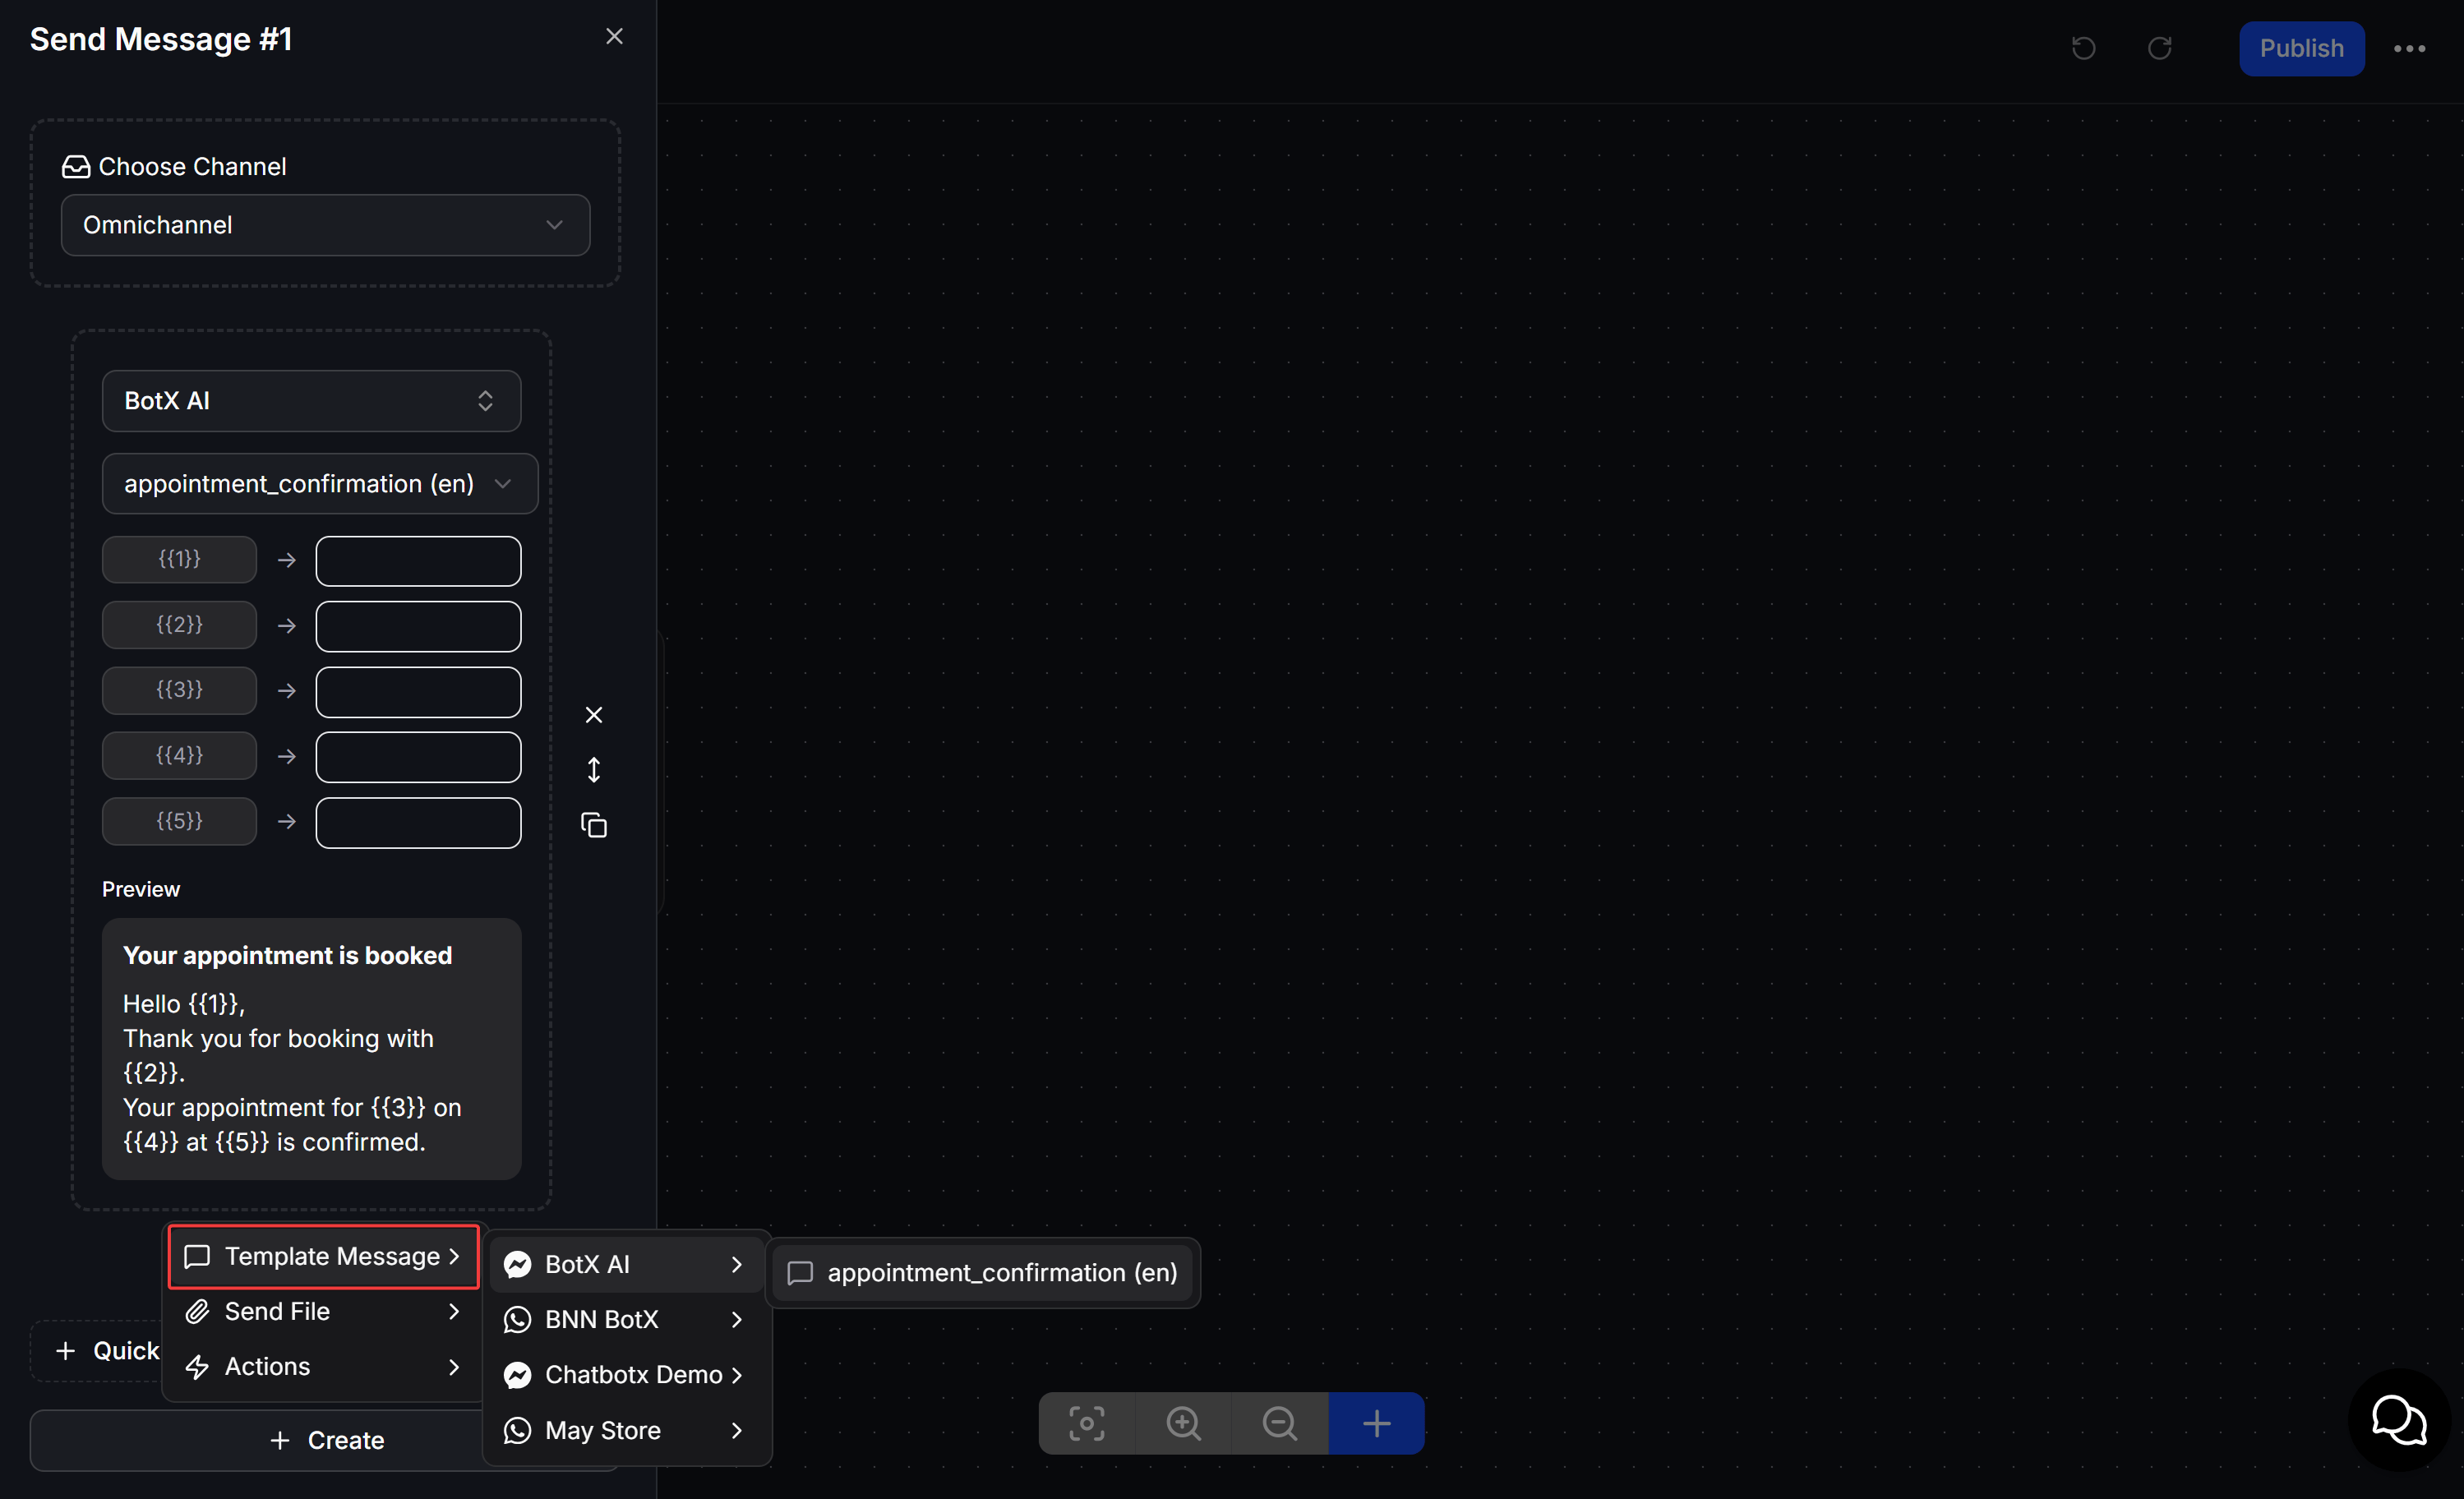
Task: Click the {{2}} variable tag
Action: (179, 625)
